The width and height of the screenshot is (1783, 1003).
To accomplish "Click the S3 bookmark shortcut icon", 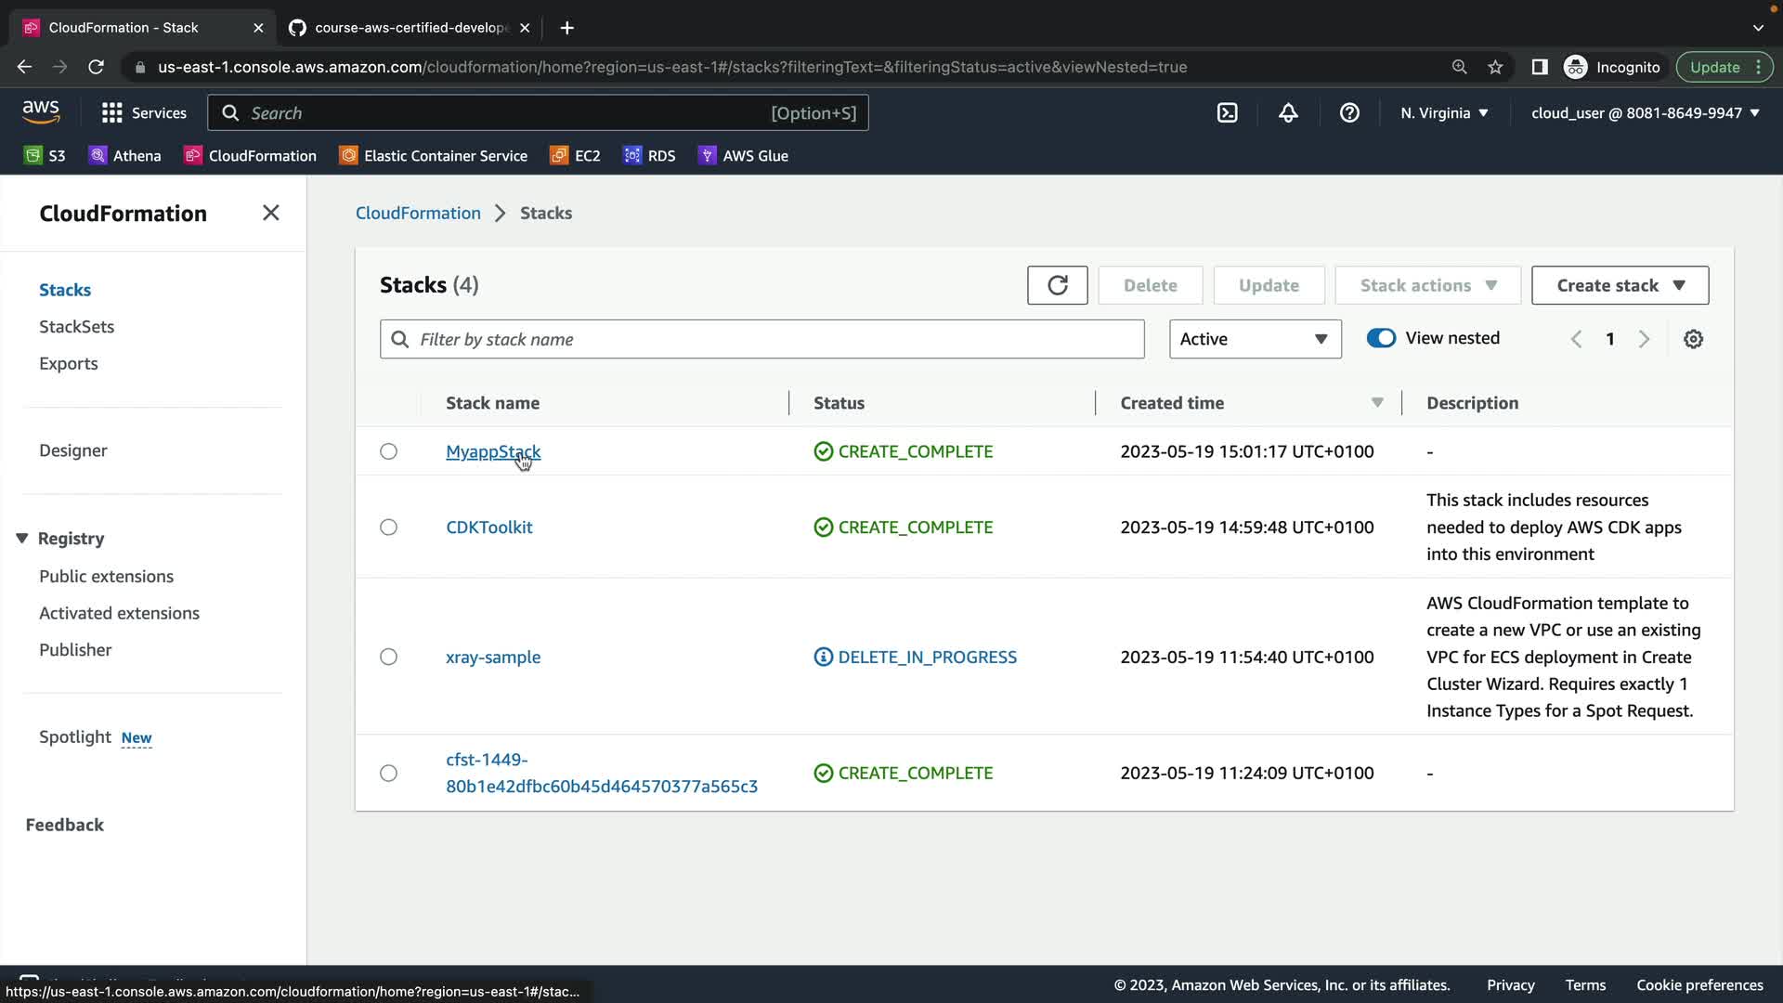I will (33, 156).
